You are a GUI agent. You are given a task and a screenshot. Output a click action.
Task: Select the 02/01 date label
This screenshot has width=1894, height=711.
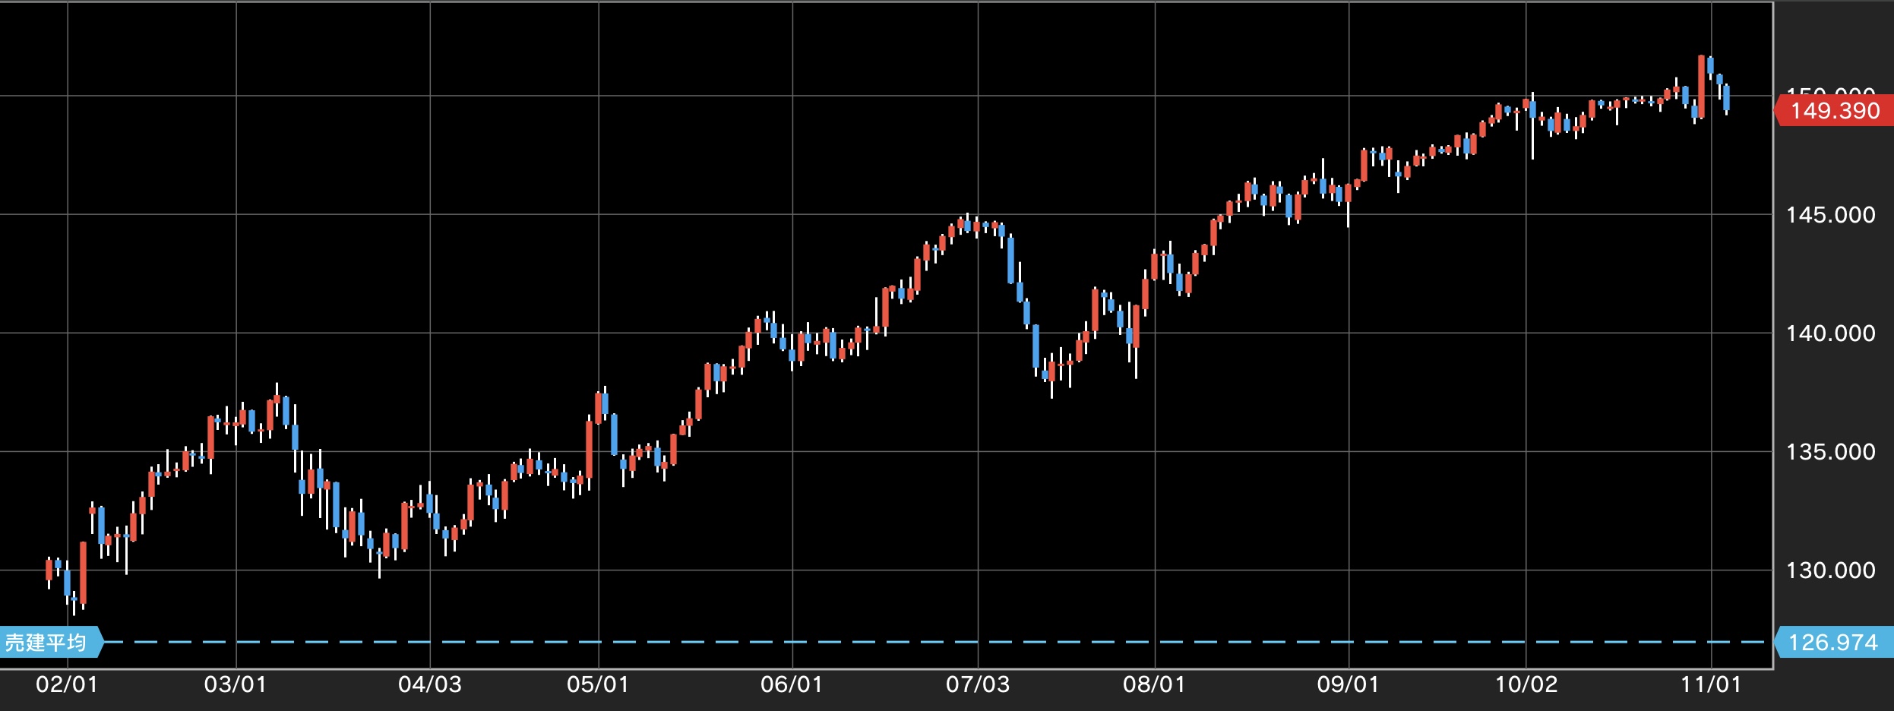pyautogui.click(x=67, y=684)
